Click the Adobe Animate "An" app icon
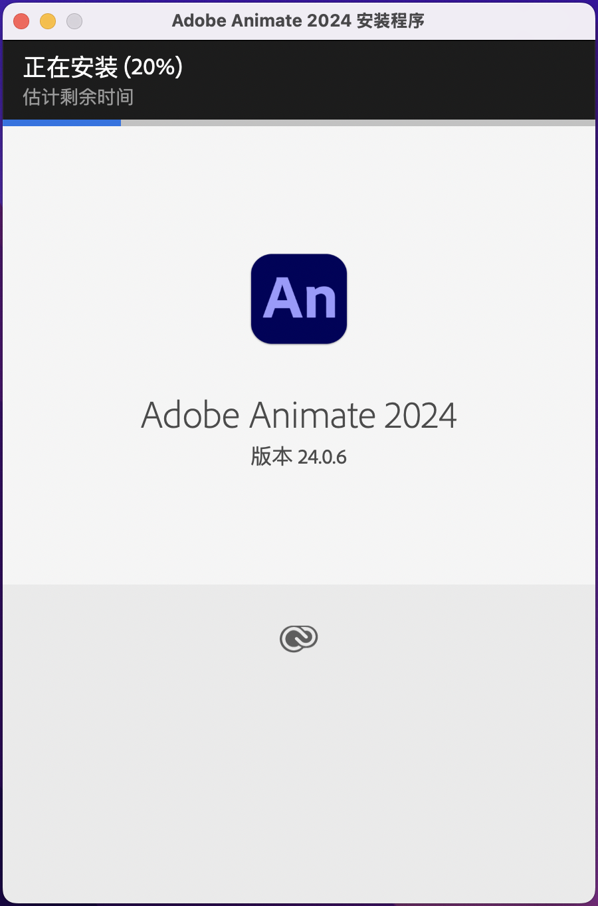This screenshot has width=598, height=906. point(299,299)
